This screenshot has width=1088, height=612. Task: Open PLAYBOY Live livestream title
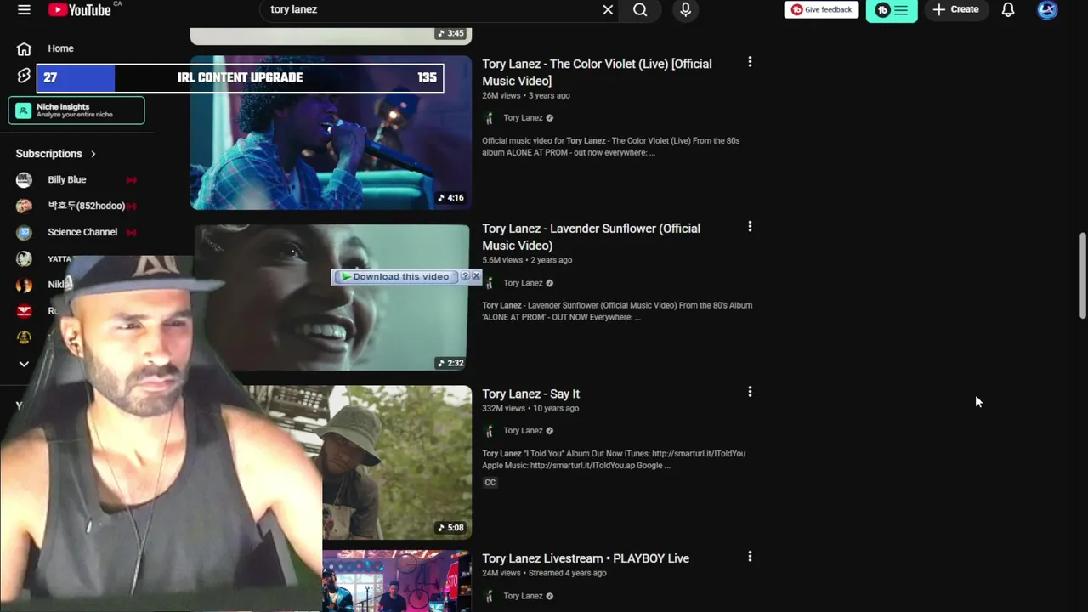[586, 558]
